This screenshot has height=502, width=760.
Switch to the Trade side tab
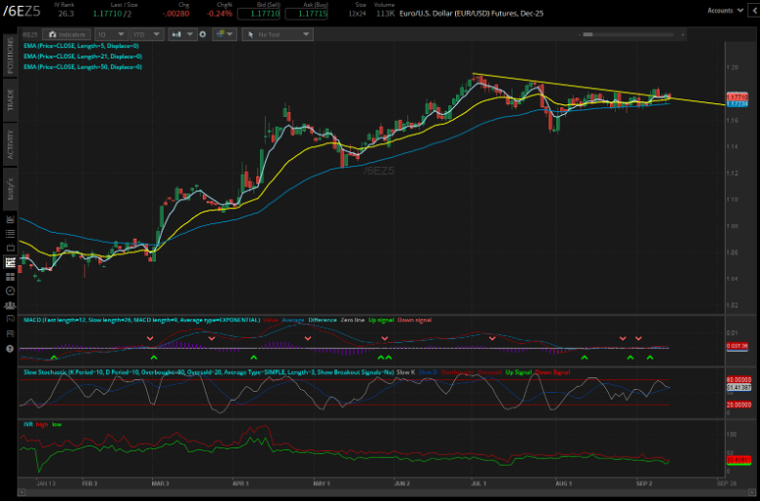(10, 99)
